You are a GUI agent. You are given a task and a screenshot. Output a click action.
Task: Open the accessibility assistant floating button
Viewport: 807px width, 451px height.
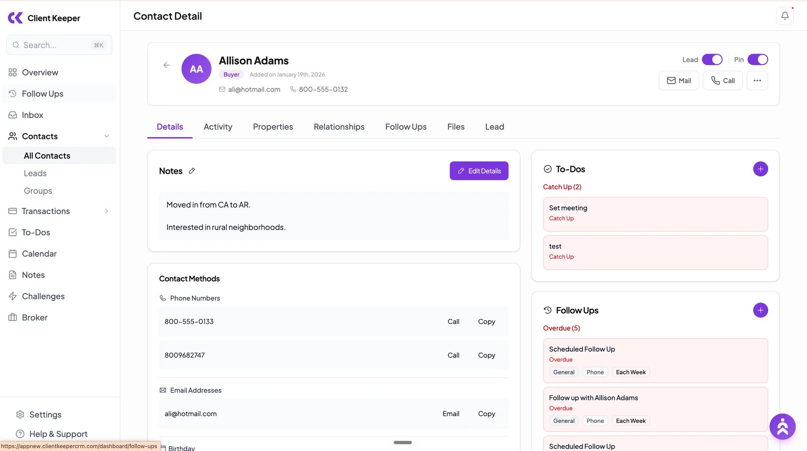click(782, 426)
